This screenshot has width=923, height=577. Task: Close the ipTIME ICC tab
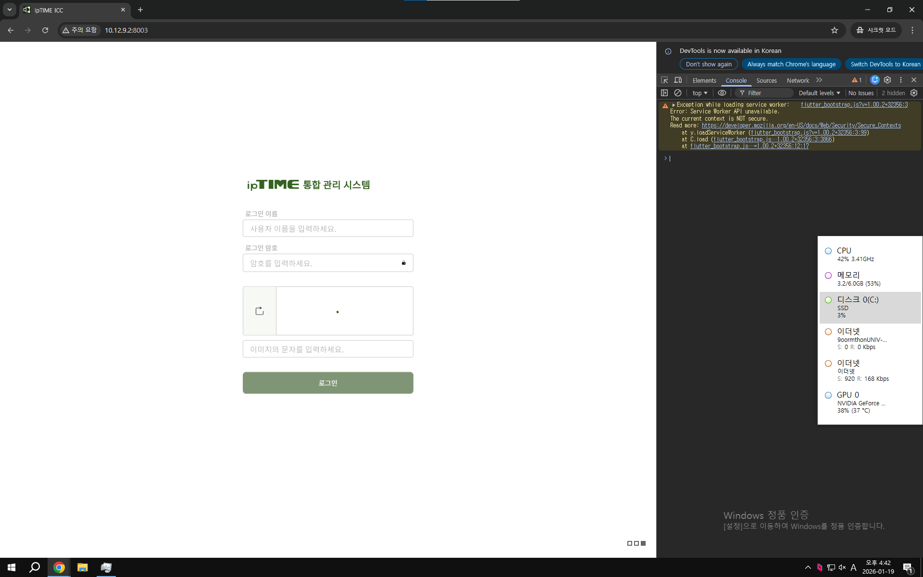(123, 10)
